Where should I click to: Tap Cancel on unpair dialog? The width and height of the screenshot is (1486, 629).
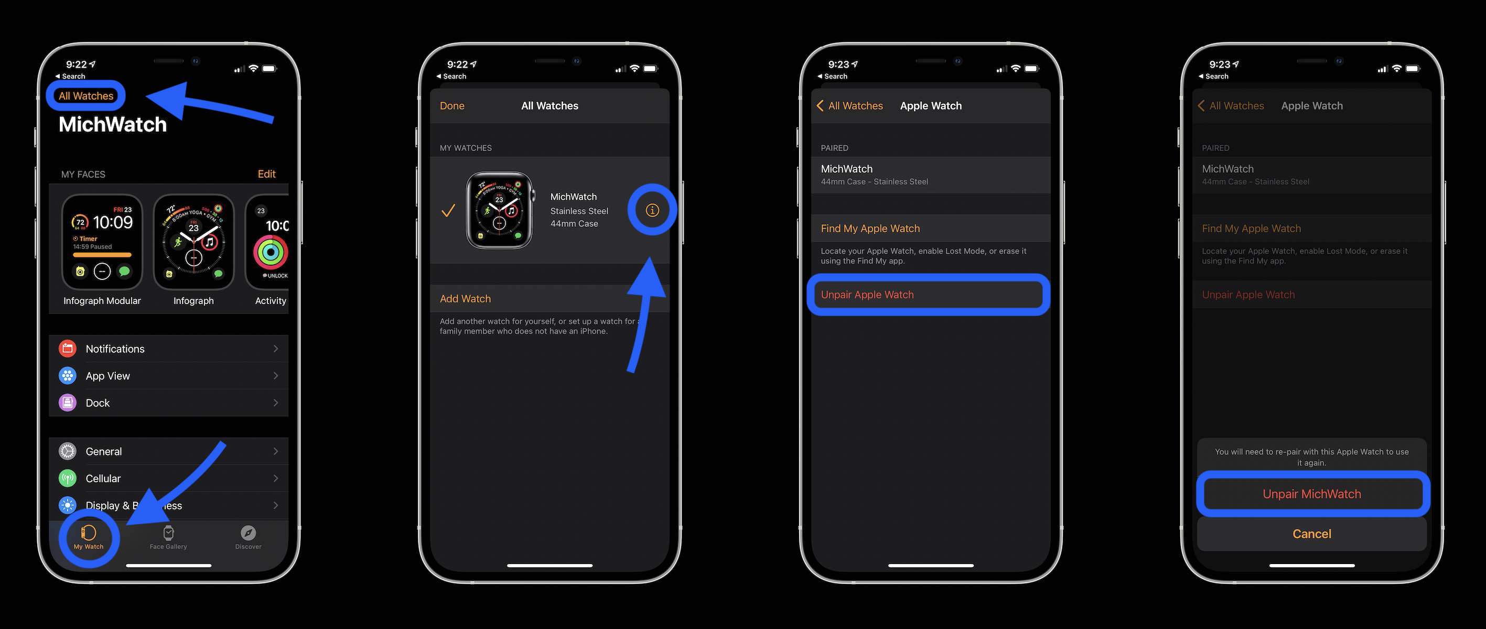pos(1311,533)
